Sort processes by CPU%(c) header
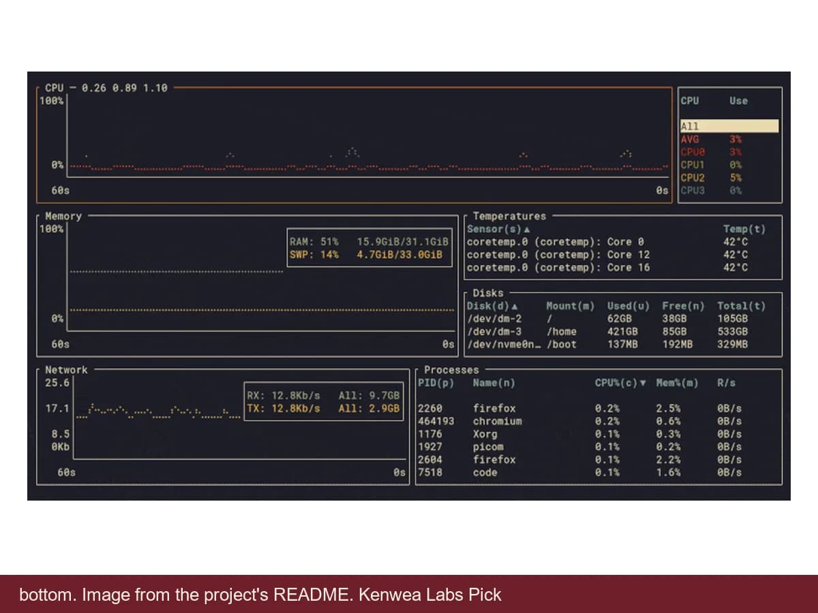The height and width of the screenshot is (613, 818). [620, 383]
